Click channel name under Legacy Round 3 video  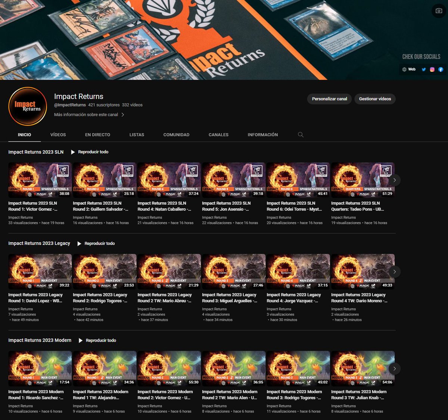click(214, 309)
